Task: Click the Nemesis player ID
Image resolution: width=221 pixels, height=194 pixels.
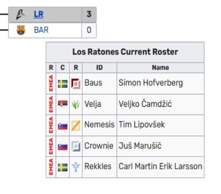Action: click(x=99, y=124)
